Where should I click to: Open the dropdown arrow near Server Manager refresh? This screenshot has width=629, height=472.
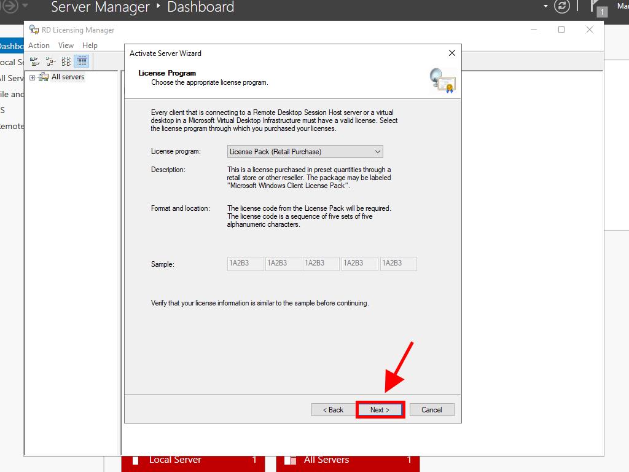tap(545, 6)
